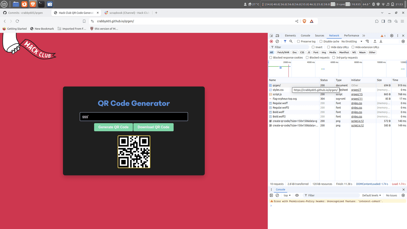
Task: Switch to the Elements tab
Action: pos(290,36)
